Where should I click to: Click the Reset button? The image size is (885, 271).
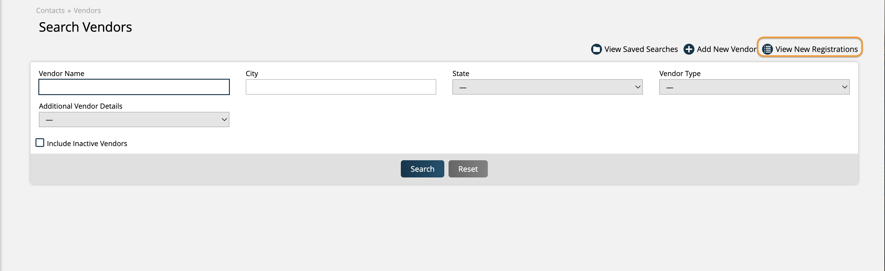[x=468, y=169]
